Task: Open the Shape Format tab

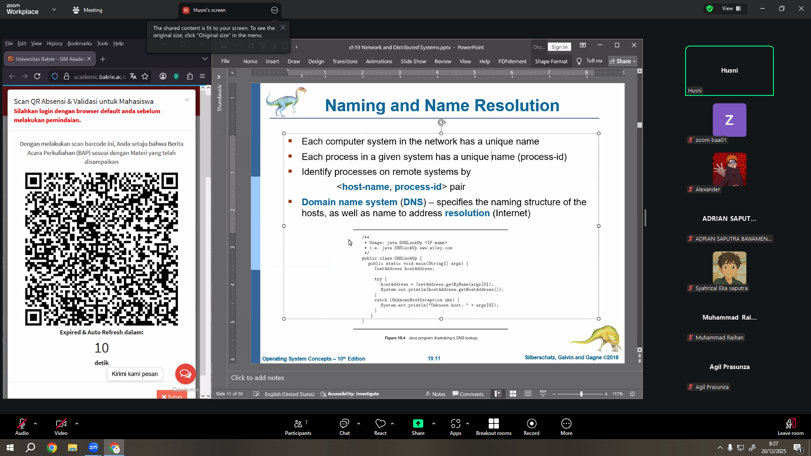Action: pos(551,61)
